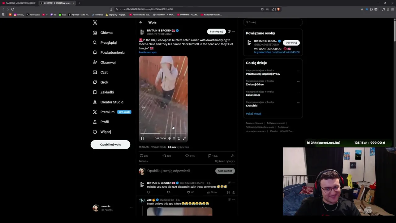Mute the video sound
The width and height of the screenshot is (396, 223).
(x=169, y=138)
